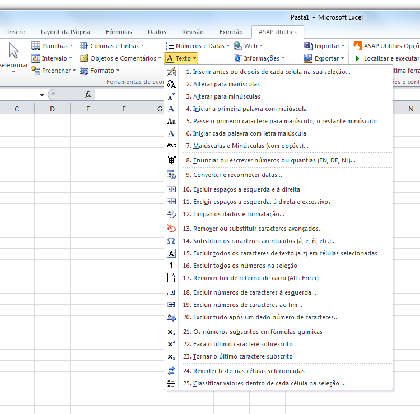Viewport: 420px width, 414px height.
Task: Switch to Layout da Página tab
Action: click(x=66, y=32)
